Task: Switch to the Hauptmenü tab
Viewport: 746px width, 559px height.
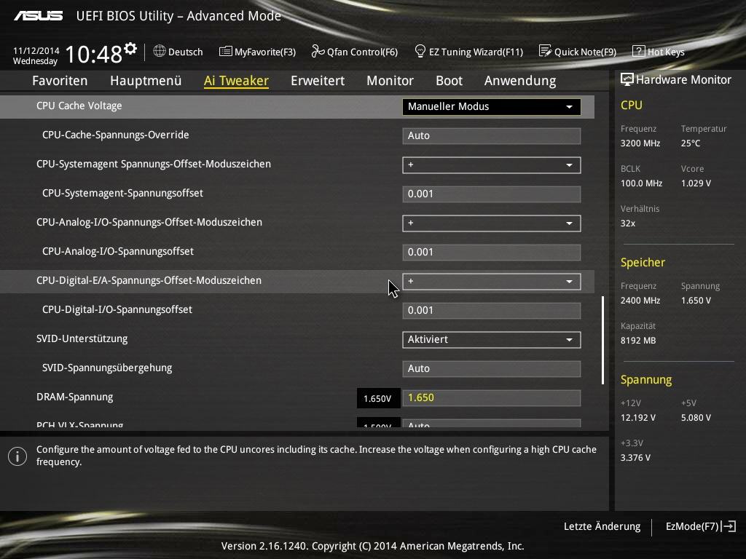Action: click(x=146, y=80)
